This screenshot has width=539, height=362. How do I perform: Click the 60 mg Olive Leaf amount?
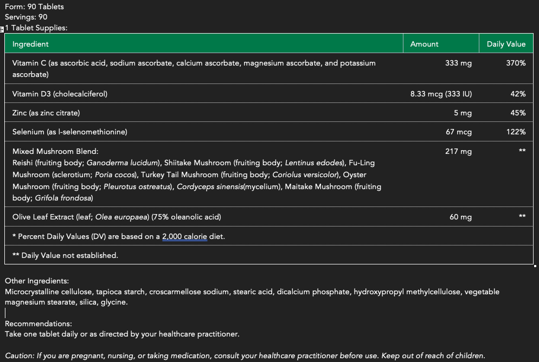click(x=460, y=217)
